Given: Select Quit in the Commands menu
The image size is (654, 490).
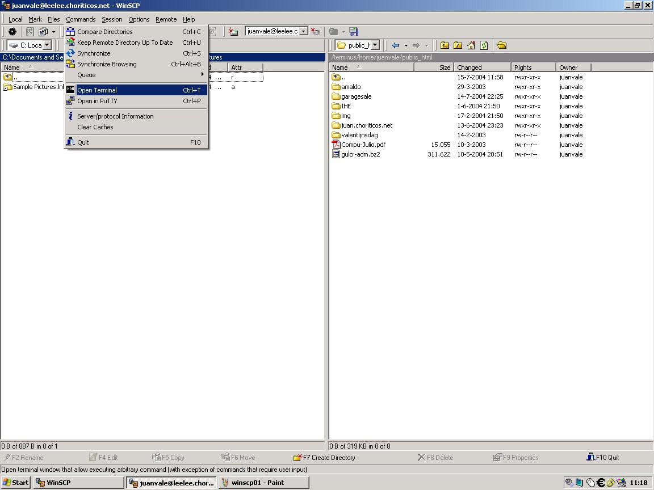Looking at the screenshot, I should 136,142.
